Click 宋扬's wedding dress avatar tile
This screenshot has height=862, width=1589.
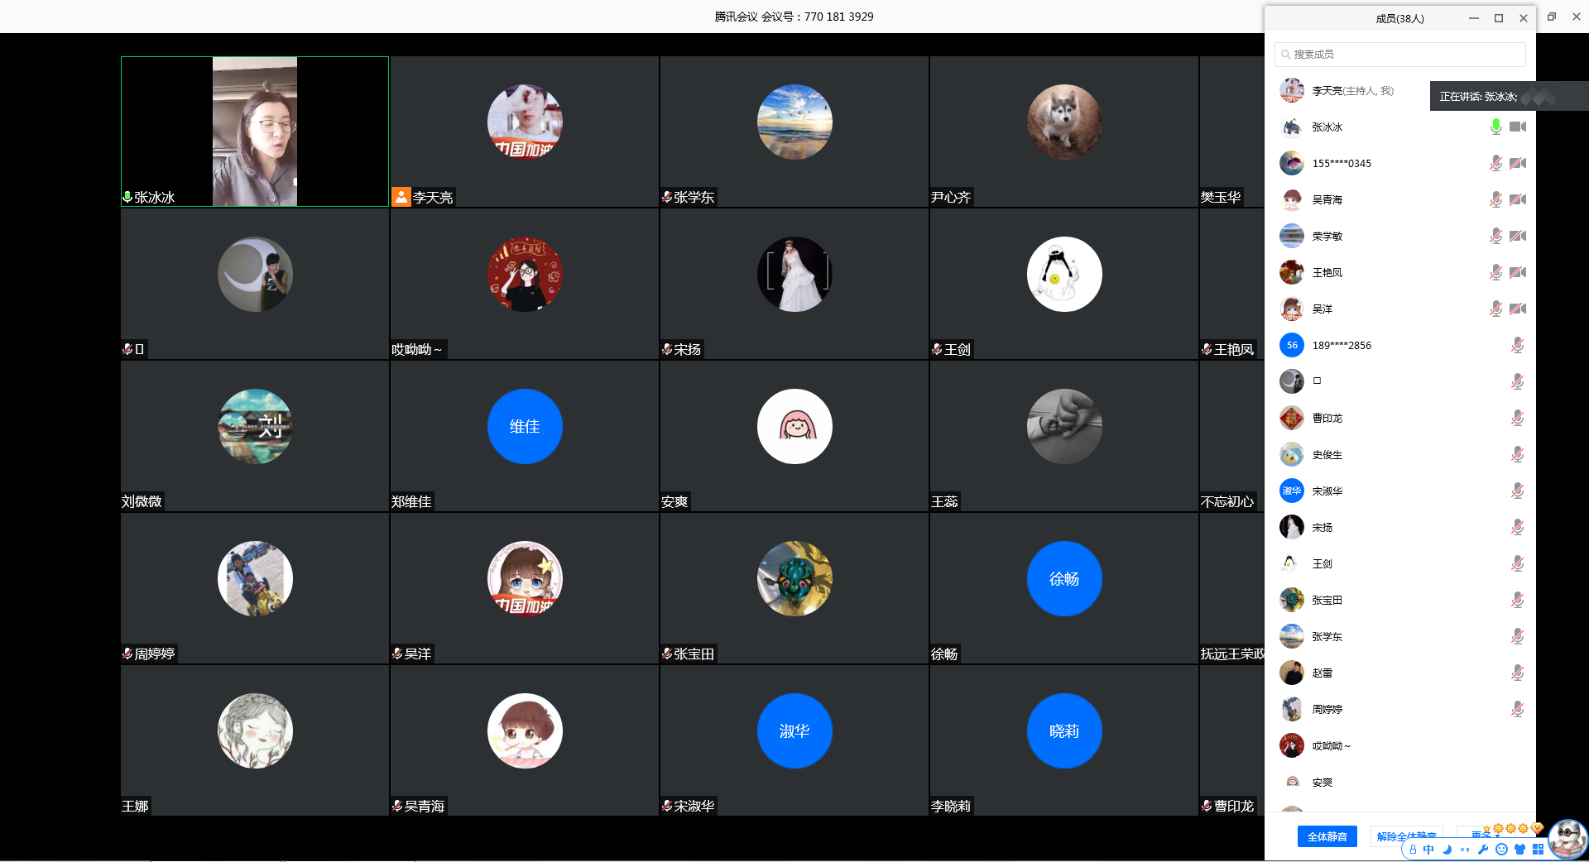[794, 274]
